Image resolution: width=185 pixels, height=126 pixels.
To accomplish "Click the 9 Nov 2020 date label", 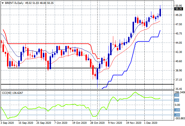I will tap(115, 123).
